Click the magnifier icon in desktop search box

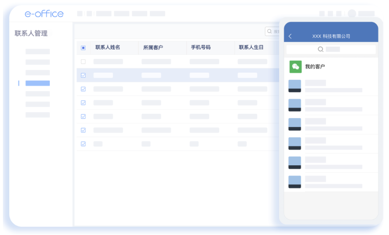269,31
